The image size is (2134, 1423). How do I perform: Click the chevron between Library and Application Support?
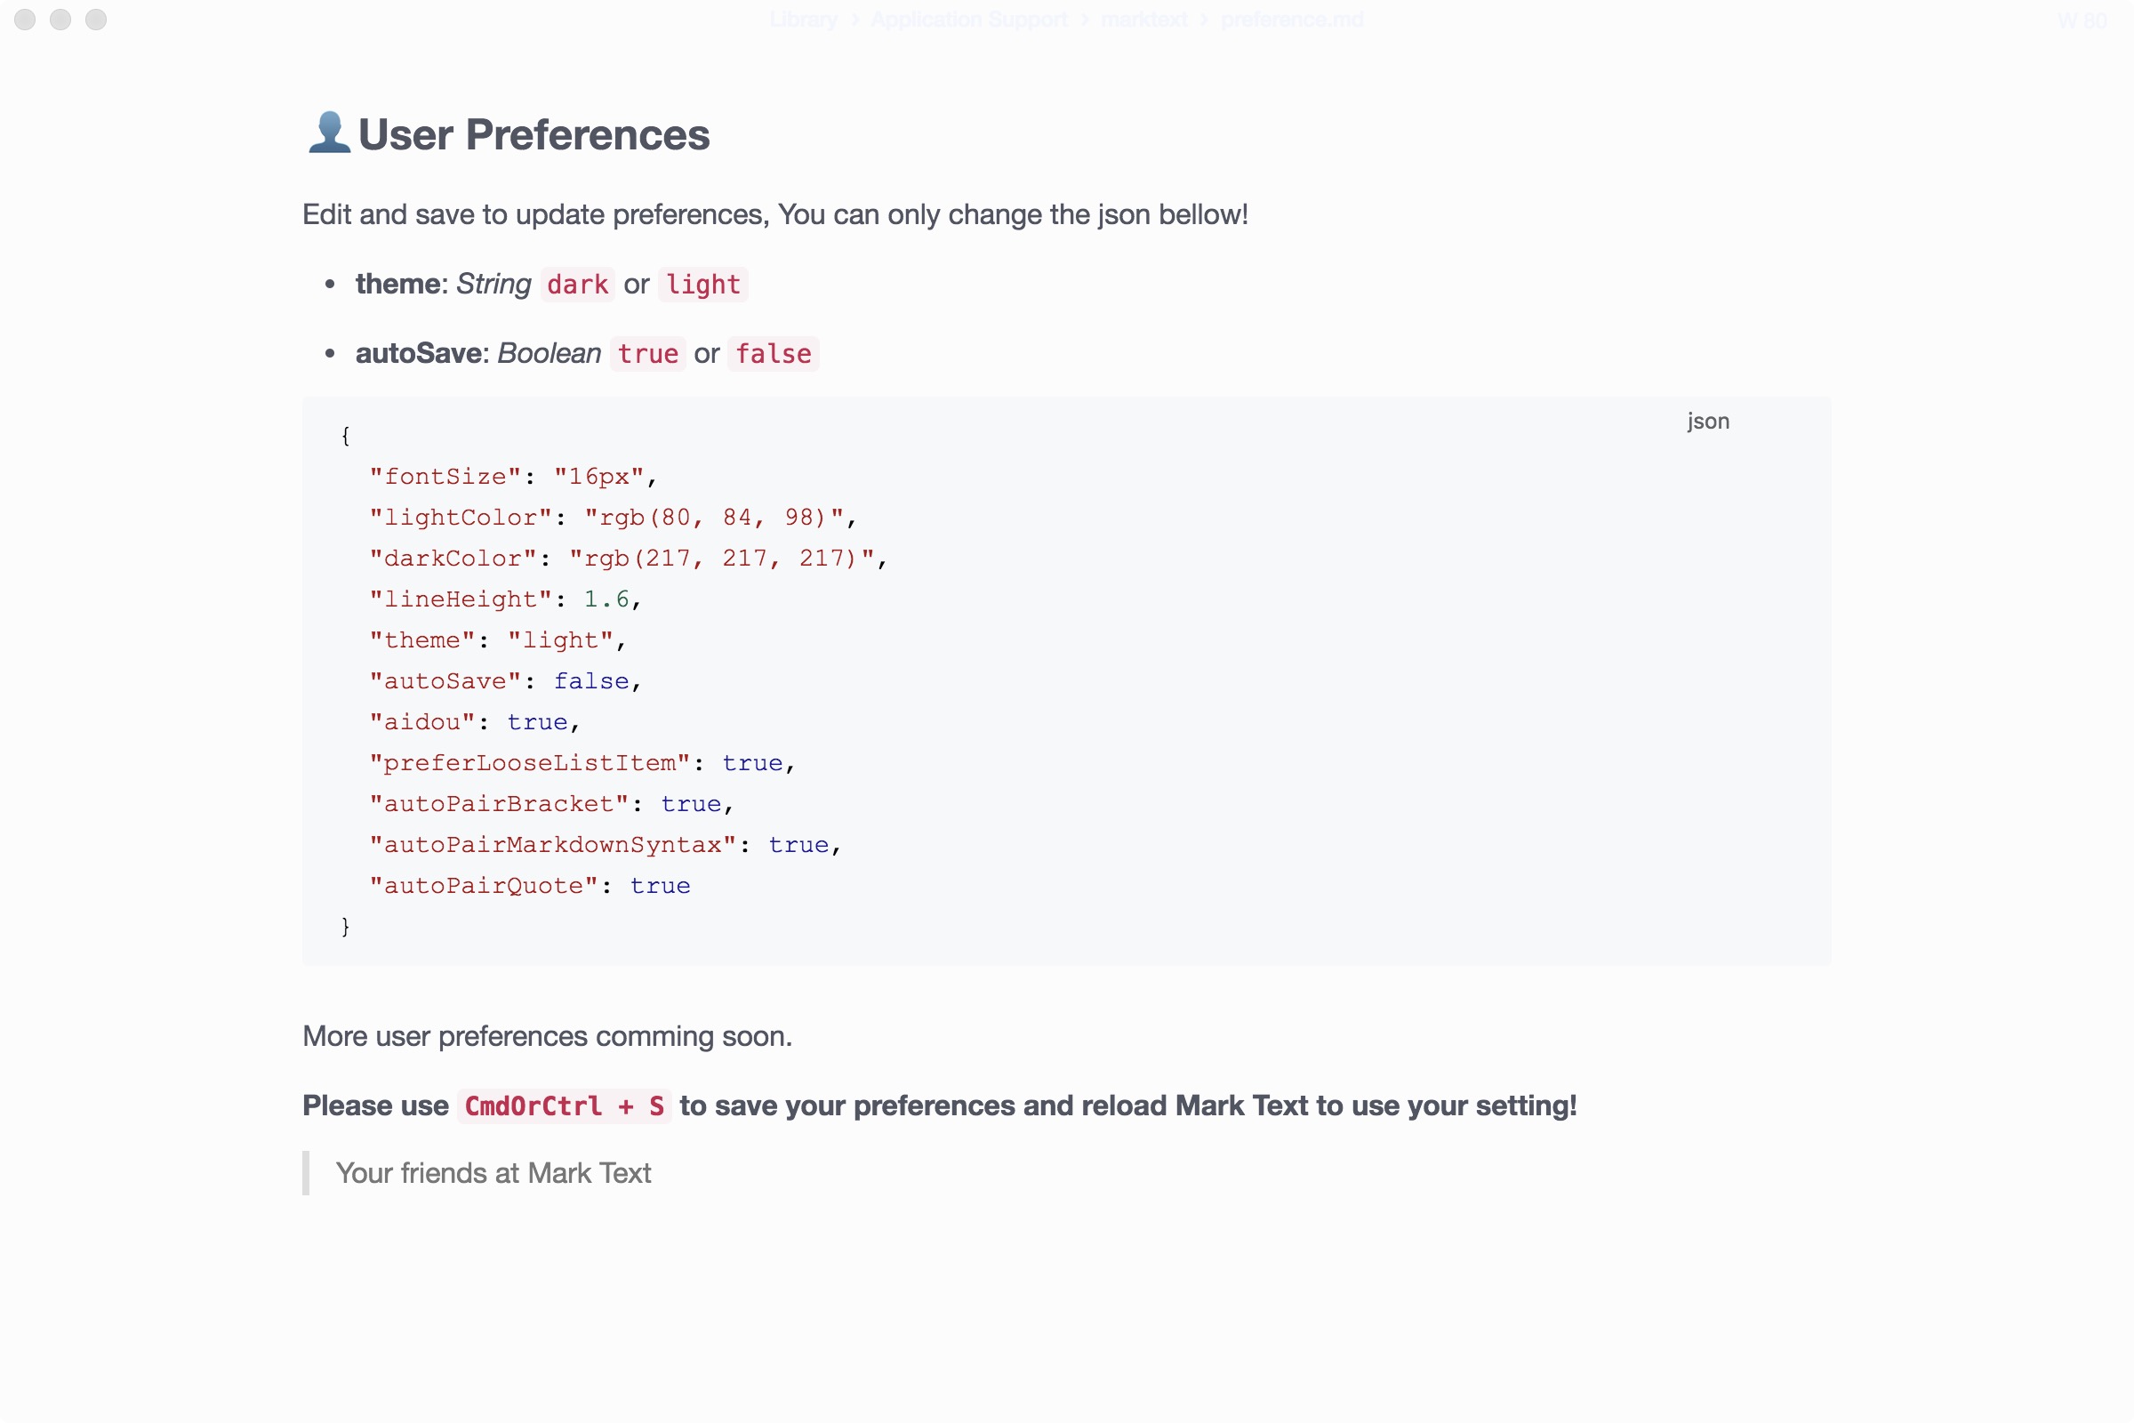click(x=853, y=19)
